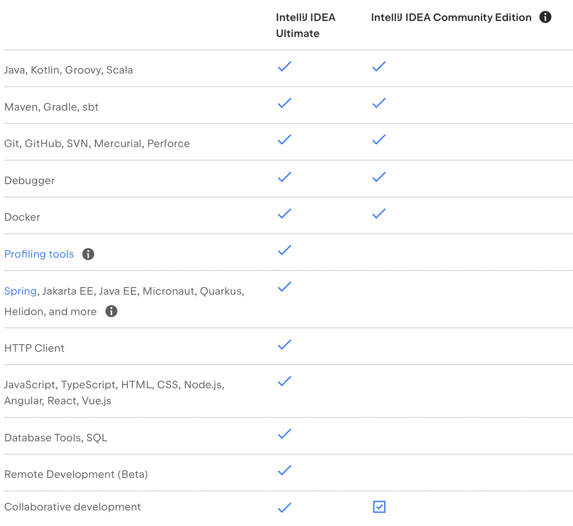Viewport: 573px width, 526px height.
Task: Click Ultimate checkmark in HTTP Client row
Action: [285, 345]
